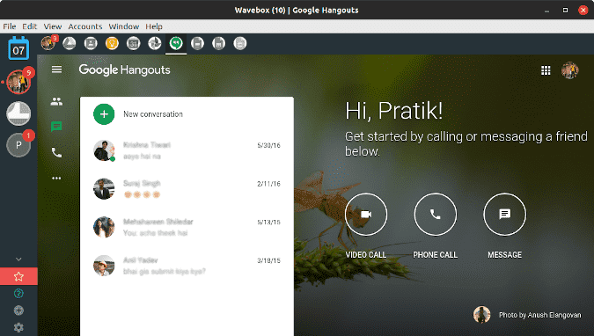Click the add account plus icon in the sidebar
Screen dimensions: 594x336
pyautogui.click(x=18, y=310)
